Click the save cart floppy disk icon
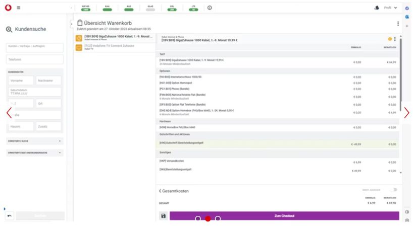The width and height of the screenshot is (413, 229). click(x=163, y=216)
